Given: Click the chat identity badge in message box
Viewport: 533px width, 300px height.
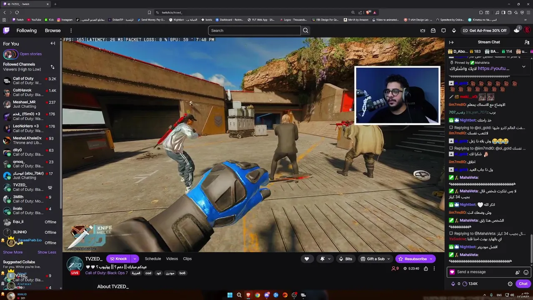Looking at the screenshot, I should 452,272.
